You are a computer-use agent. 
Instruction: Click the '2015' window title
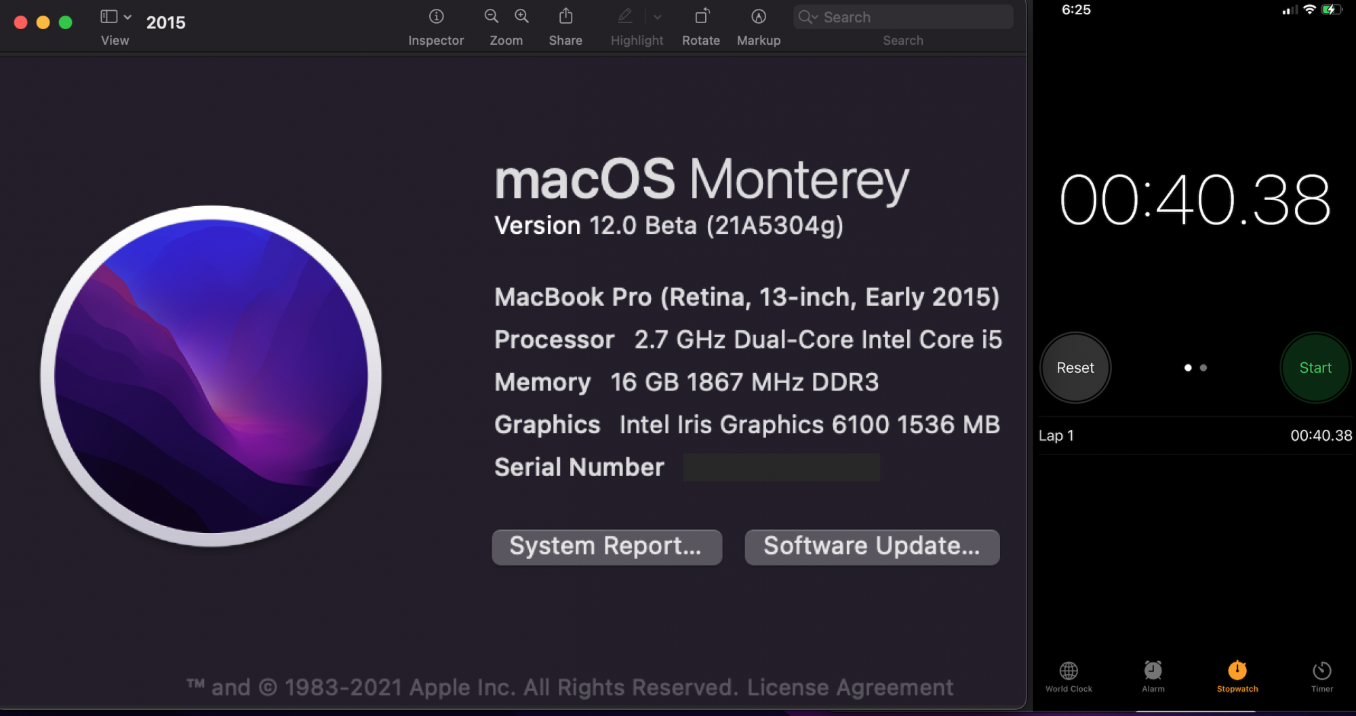165,22
